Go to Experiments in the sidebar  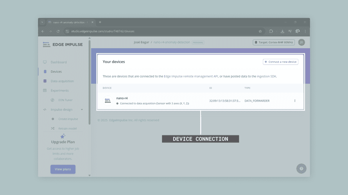[59, 91]
